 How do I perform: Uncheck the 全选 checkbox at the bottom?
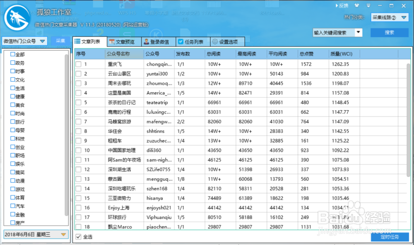click(78, 236)
